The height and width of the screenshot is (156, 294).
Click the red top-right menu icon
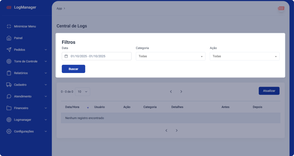click(x=281, y=8)
